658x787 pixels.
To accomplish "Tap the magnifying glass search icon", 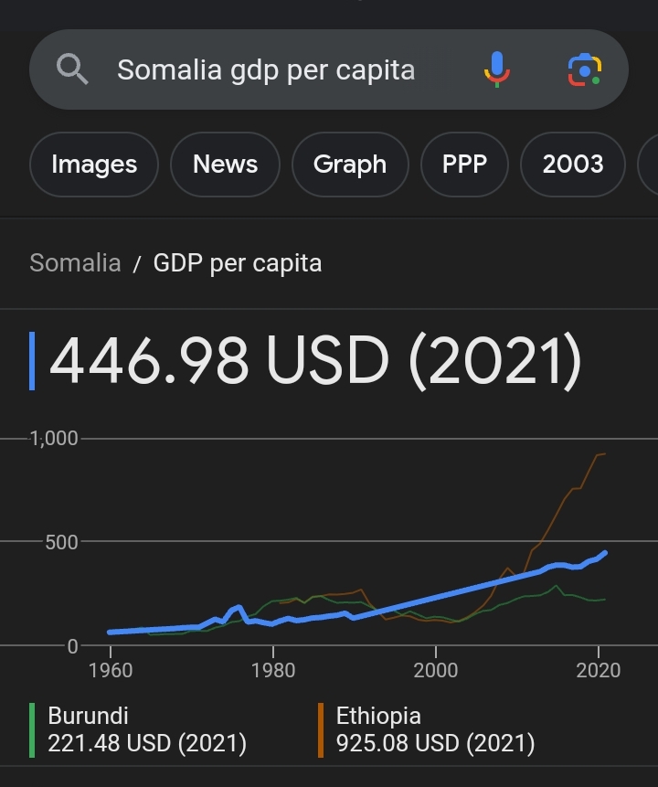I will [72, 69].
